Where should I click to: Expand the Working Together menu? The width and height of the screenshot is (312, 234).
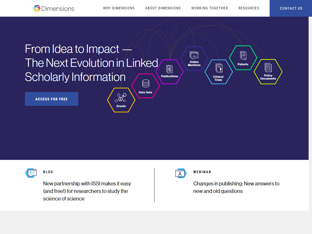(210, 8)
